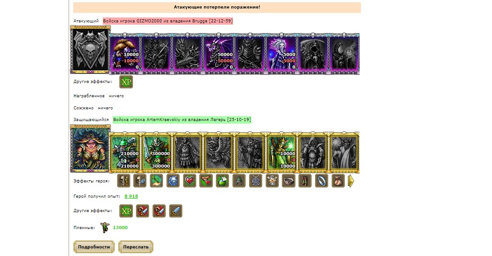Click the attacker's XP effect icon

126,82
